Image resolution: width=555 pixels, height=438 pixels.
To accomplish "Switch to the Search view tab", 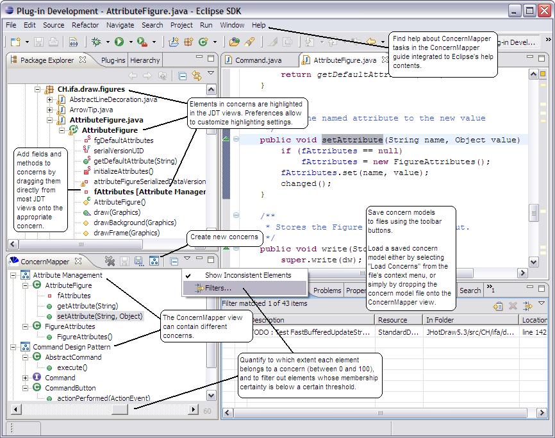I will click(470, 291).
